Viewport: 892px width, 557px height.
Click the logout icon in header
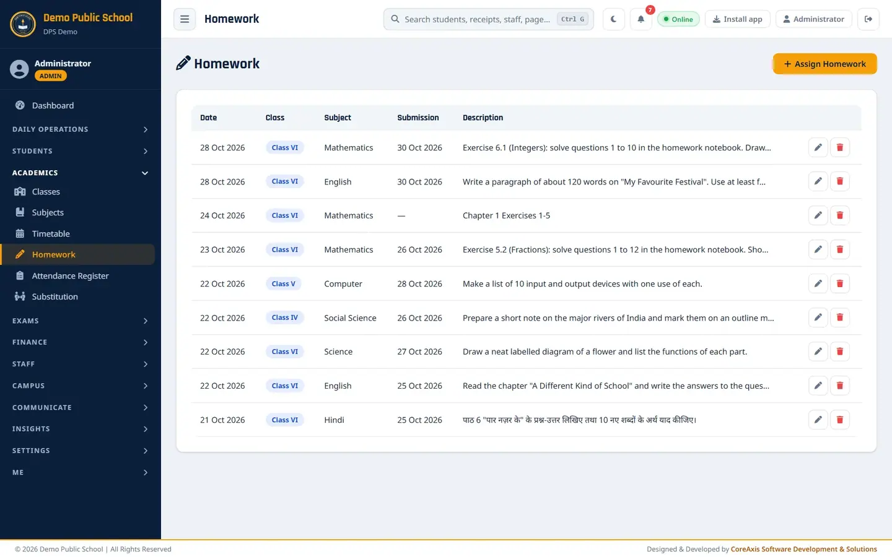click(868, 19)
